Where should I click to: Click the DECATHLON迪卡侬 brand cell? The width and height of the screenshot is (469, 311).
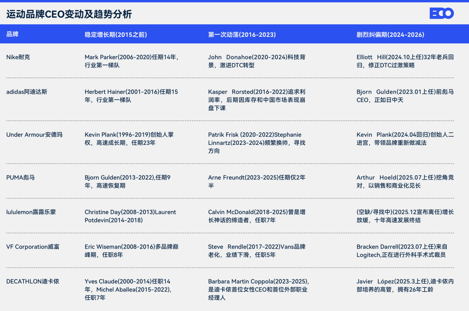(x=33, y=281)
